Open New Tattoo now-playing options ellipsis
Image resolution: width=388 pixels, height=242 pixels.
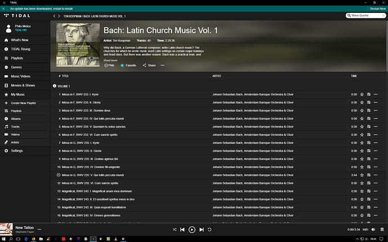coord(39,230)
